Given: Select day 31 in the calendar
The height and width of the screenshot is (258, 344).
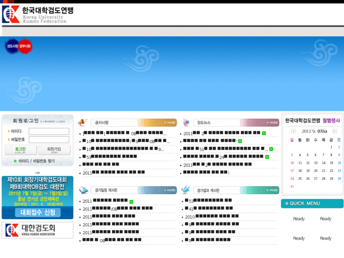Looking at the screenshot, I should [x=292, y=187].
